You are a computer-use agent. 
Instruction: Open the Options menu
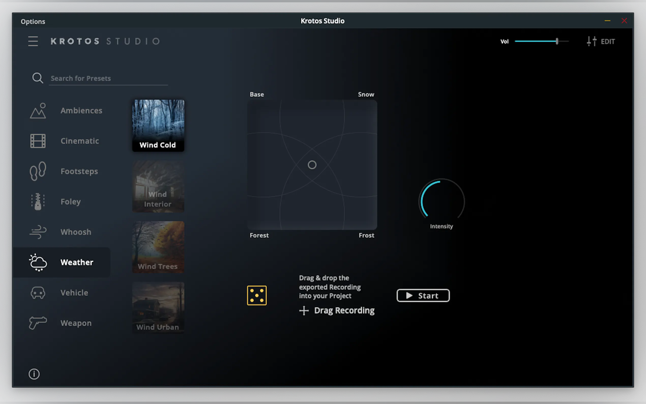point(33,21)
